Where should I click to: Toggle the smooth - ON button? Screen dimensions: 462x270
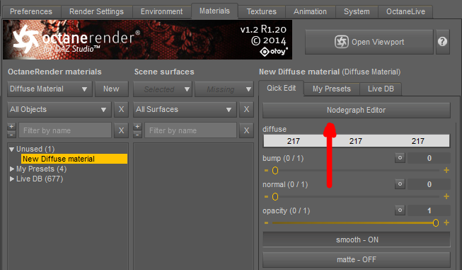click(x=357, y=240)
